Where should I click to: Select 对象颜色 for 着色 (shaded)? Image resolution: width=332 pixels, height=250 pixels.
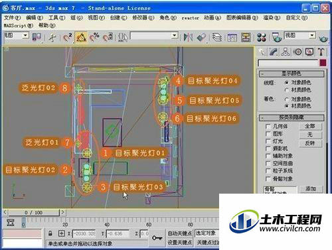(287, 99)
